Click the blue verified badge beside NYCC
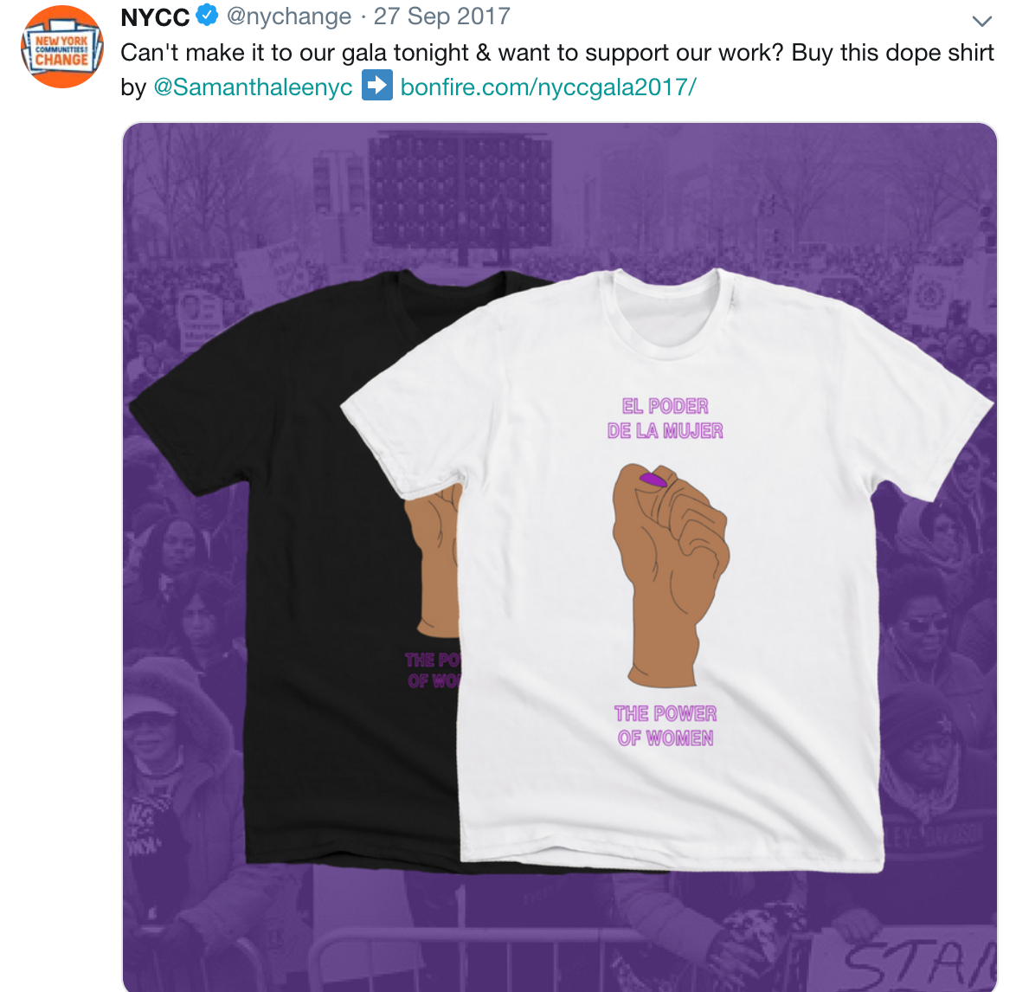The width and height of the screenshot is (1016, 992). click(x=207, y=15)
